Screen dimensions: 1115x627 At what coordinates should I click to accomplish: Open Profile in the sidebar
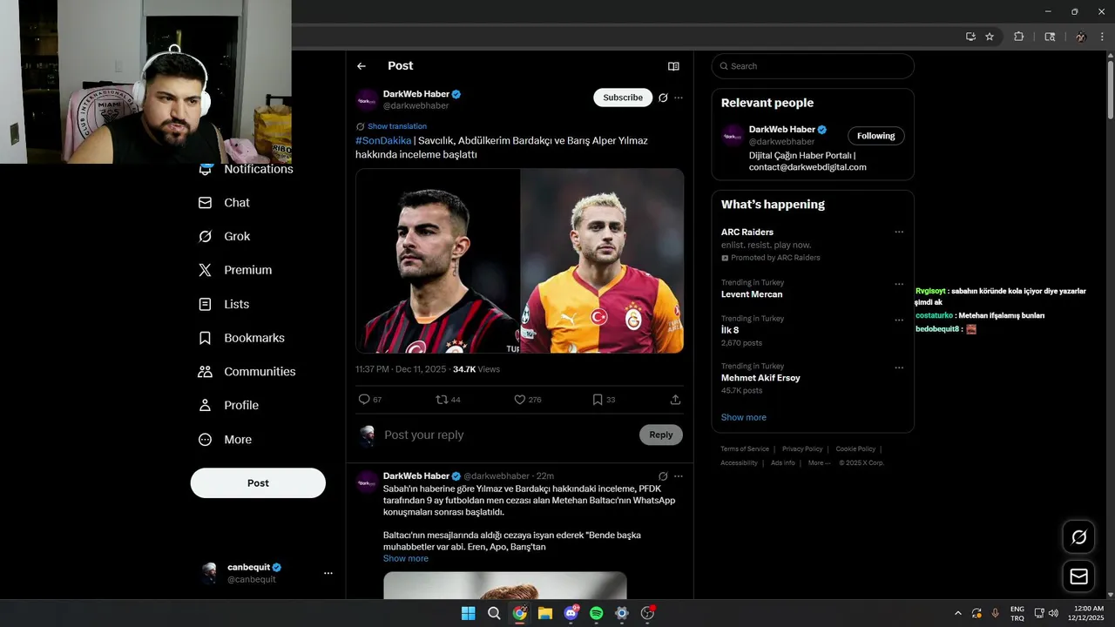228,405
